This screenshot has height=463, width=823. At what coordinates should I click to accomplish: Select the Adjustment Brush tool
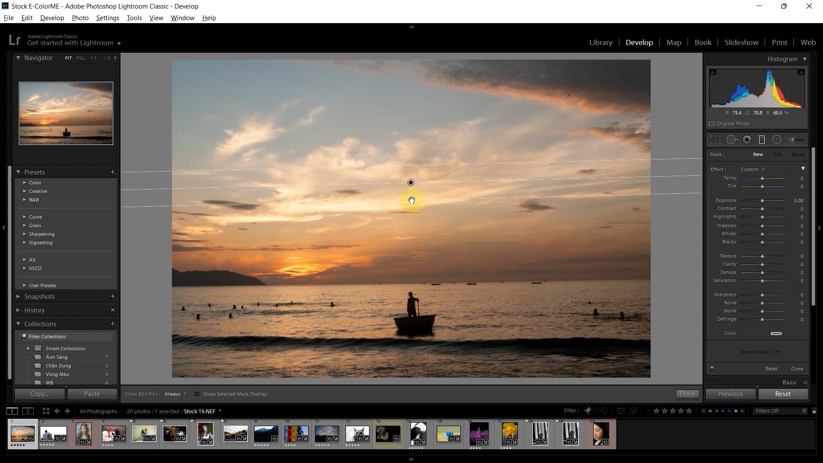(x=796, y=140)
